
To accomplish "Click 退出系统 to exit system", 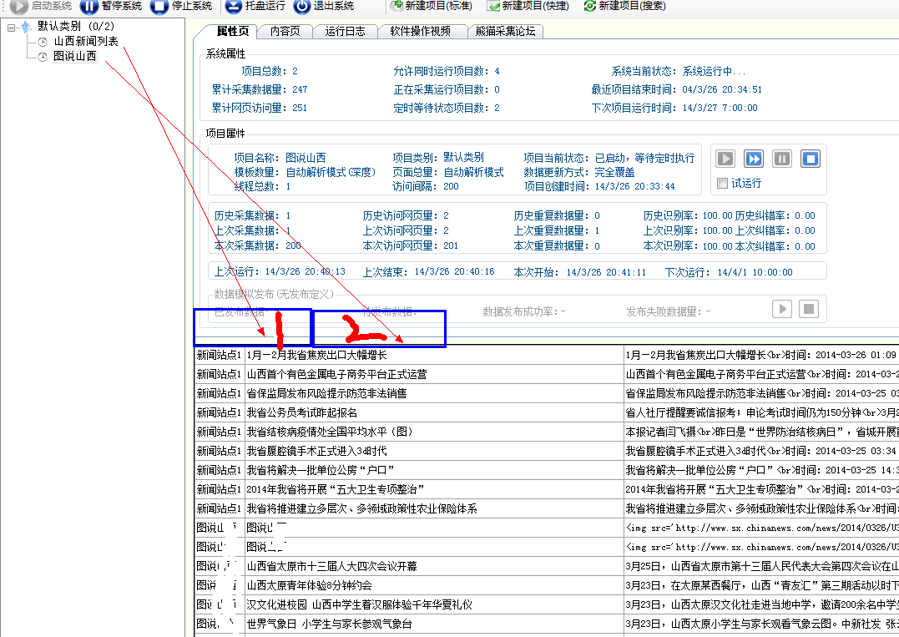I will point(324,6).
